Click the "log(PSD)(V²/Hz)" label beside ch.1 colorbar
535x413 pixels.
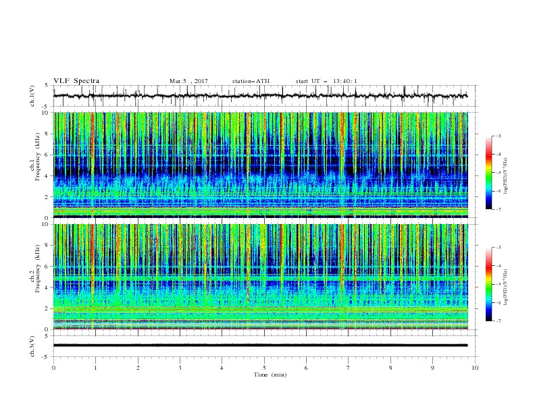505,176
